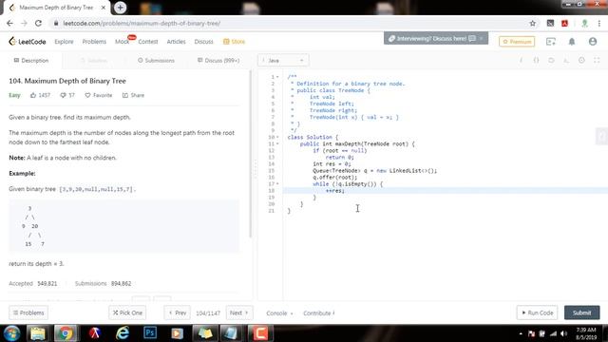This screenshot has height=342, width=608.
Task: Click the Share button
Action: 133,95
